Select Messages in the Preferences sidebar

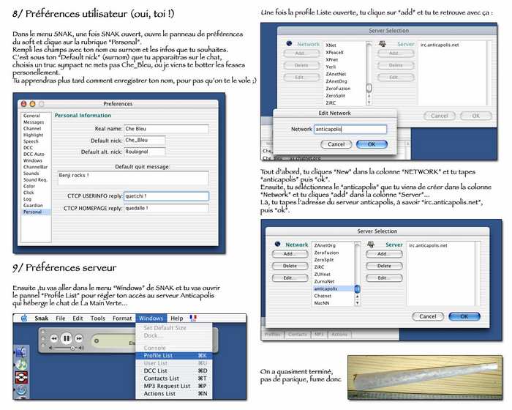[x=34, y=122]
